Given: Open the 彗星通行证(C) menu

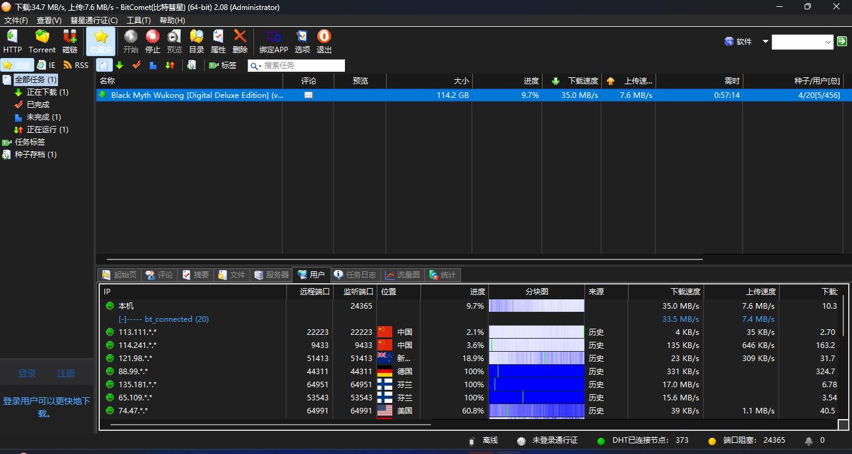Looking at the screenshot, I should coord(94,21).
